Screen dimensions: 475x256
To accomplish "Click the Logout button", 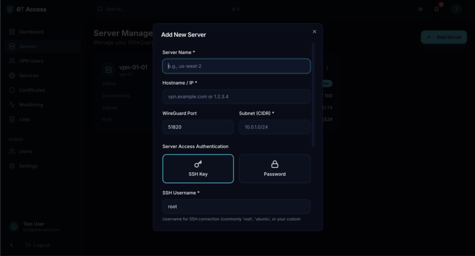I will 38,245.
